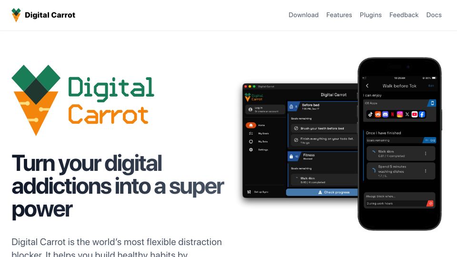Click the Once I have finished label
The image size is (457, 257).
point(383,133)
